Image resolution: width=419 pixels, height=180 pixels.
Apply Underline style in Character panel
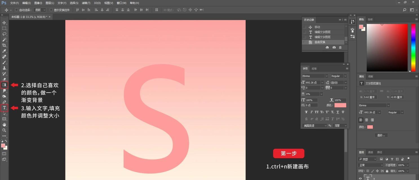pyautogui.click(x=338, y=112)
